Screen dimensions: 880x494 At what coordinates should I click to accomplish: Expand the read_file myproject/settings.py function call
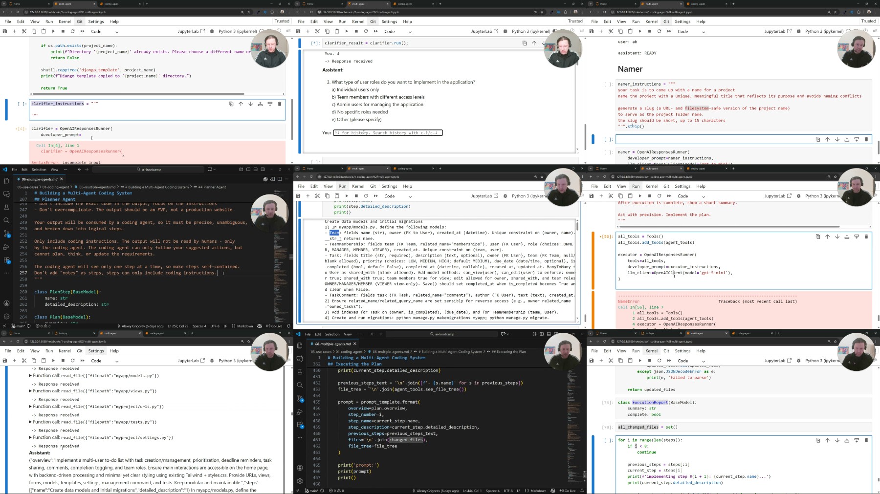coord(30,437)
